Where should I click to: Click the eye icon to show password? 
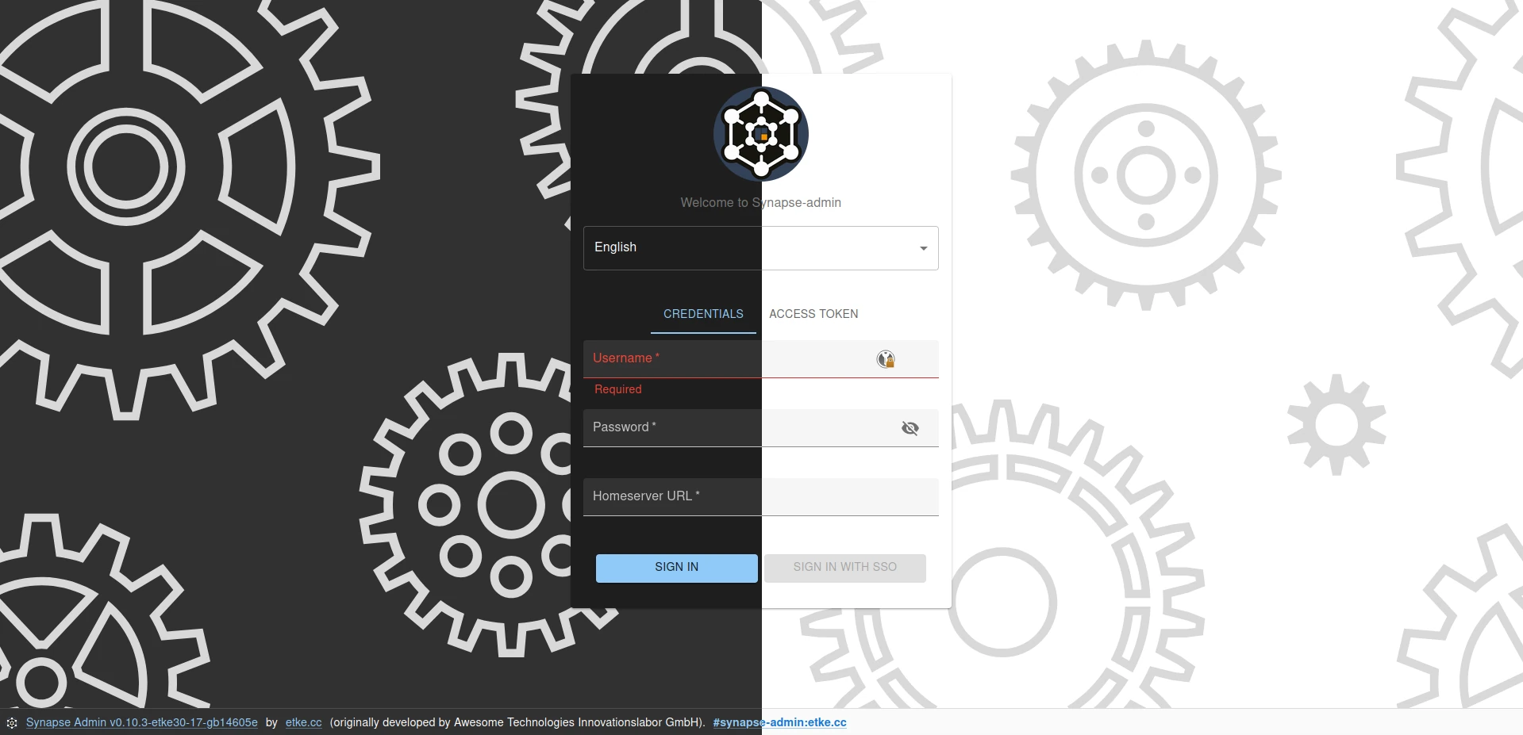click(910, 428)
